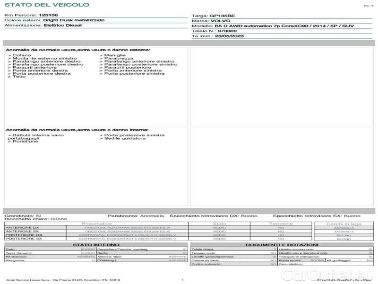This screenshot has height=284, width=378.
Task: Click the Portellone internal anomaly entry
Action: (x=23, y=141)
